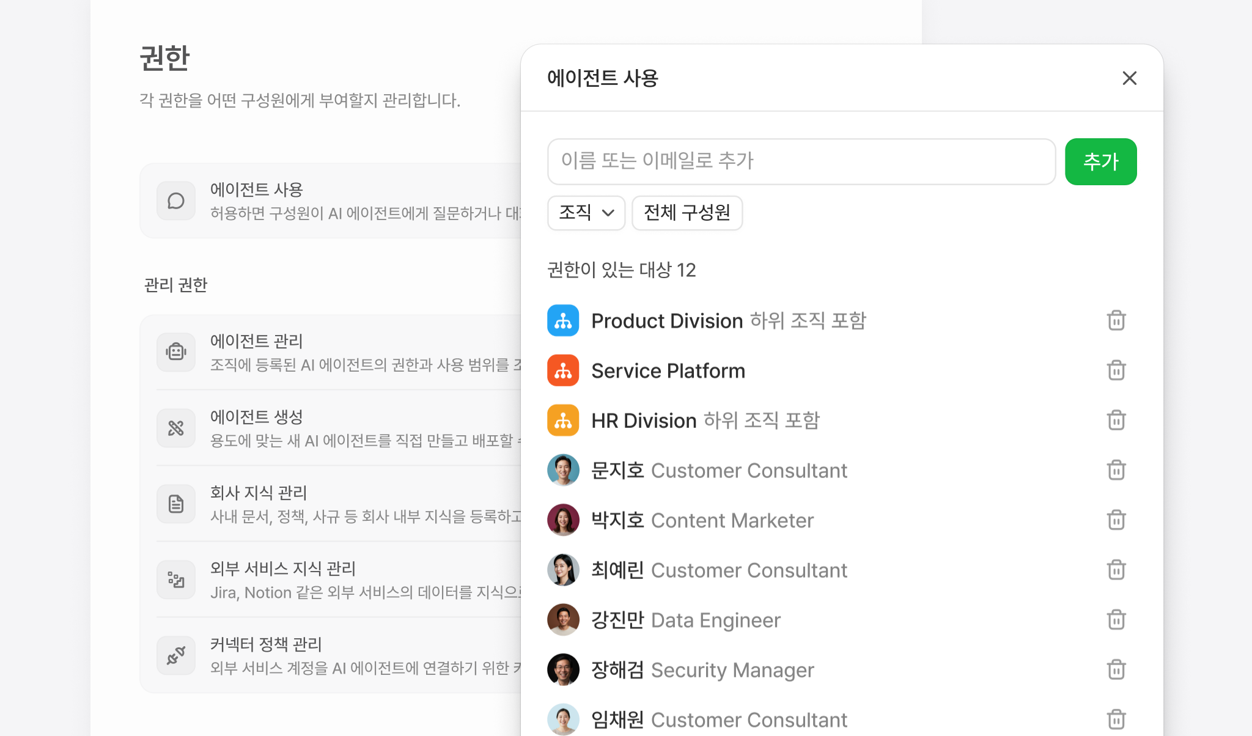
Task: Click the chat bubble icon for 에이전트 사용
Action: click(176, 201)
